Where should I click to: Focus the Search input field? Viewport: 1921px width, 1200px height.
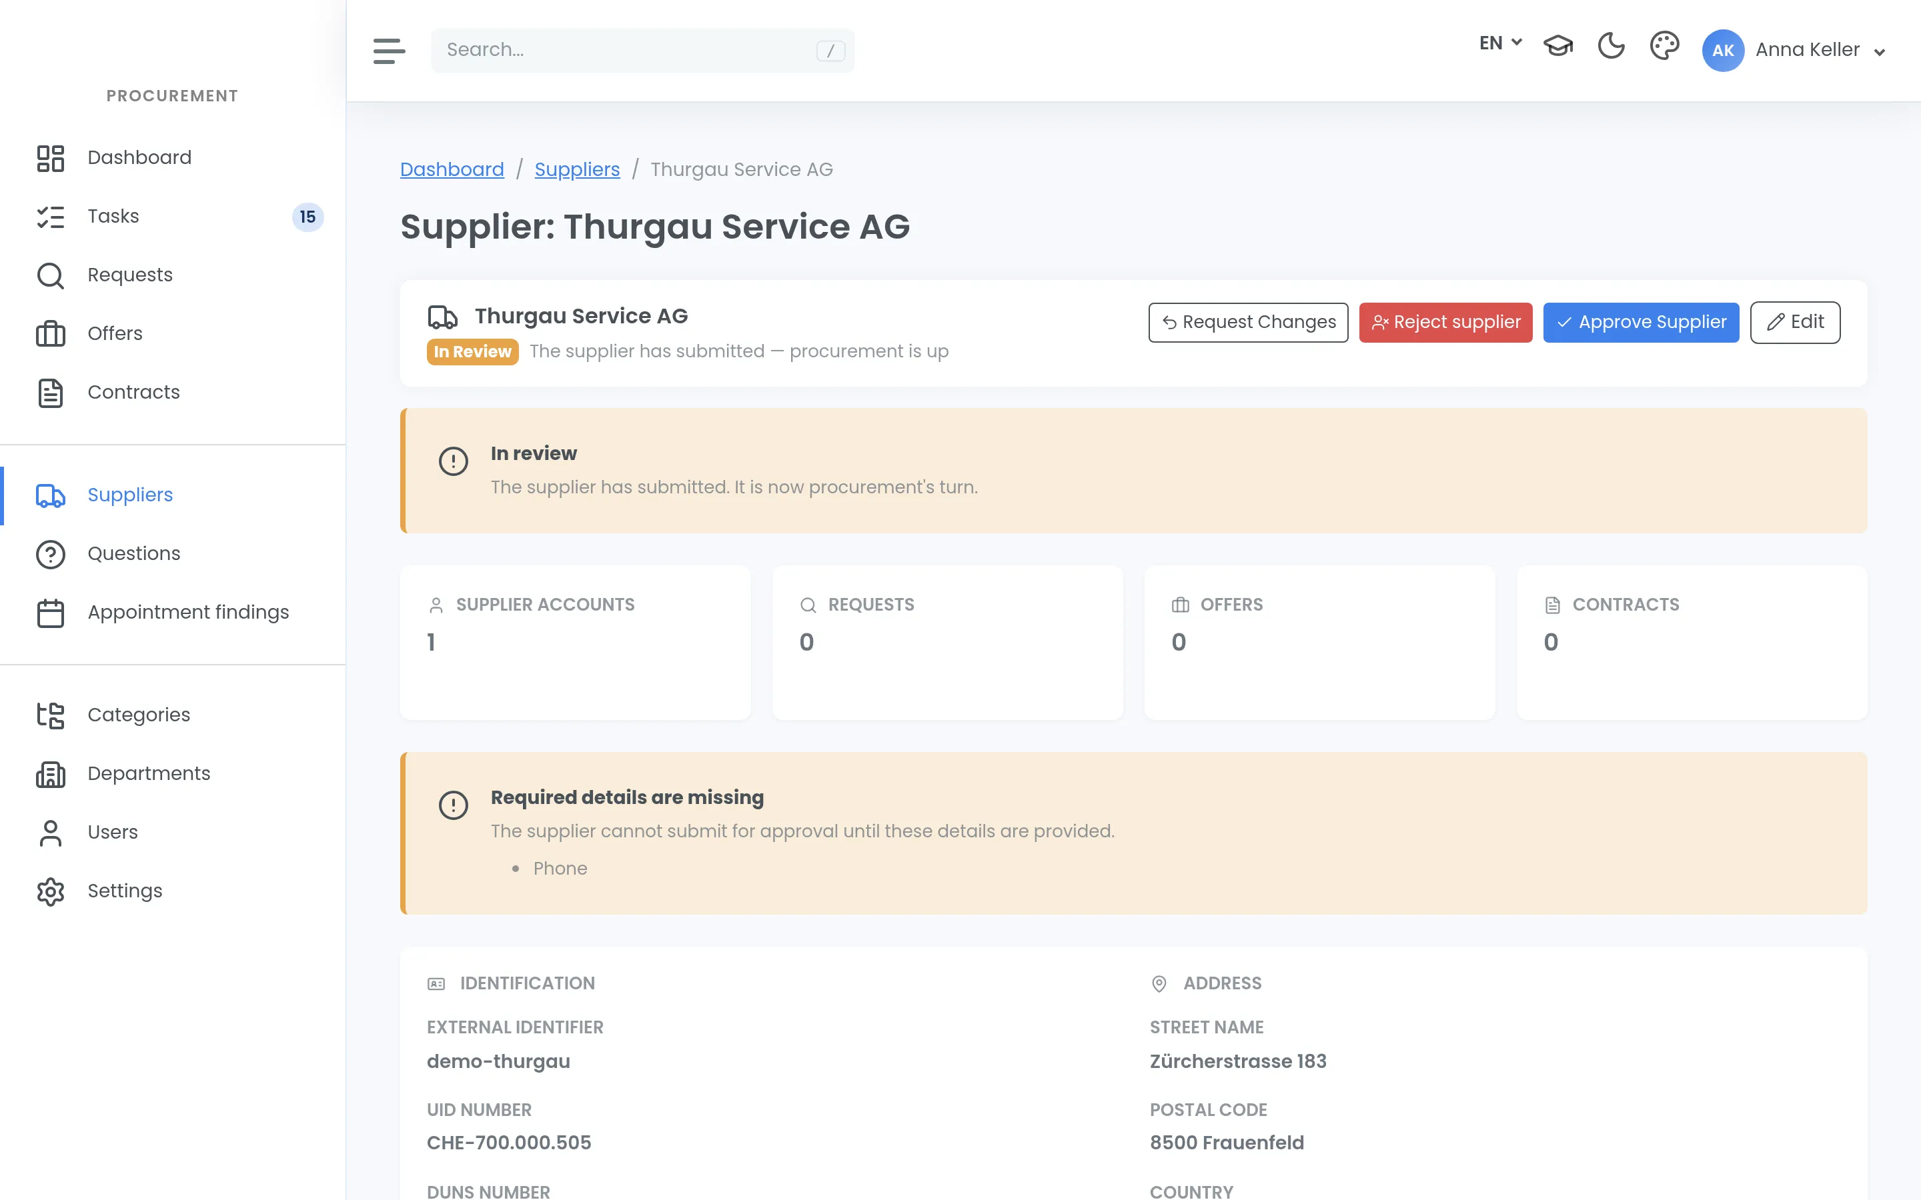coord(642,50)
